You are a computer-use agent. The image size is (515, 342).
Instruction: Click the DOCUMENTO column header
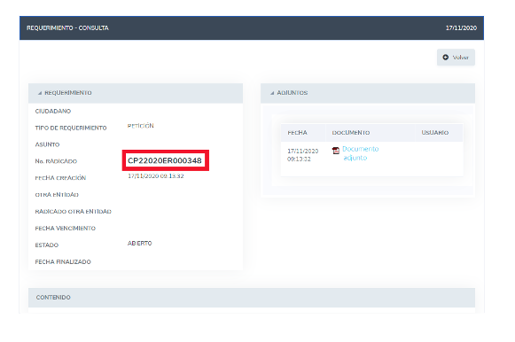pyautogui.click(x=351, y=133)
